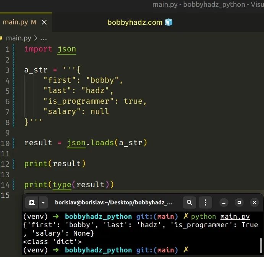The image size is (264, 257).
Task: Click the a_str variable on line 3
Action: (x=36, y=70)
